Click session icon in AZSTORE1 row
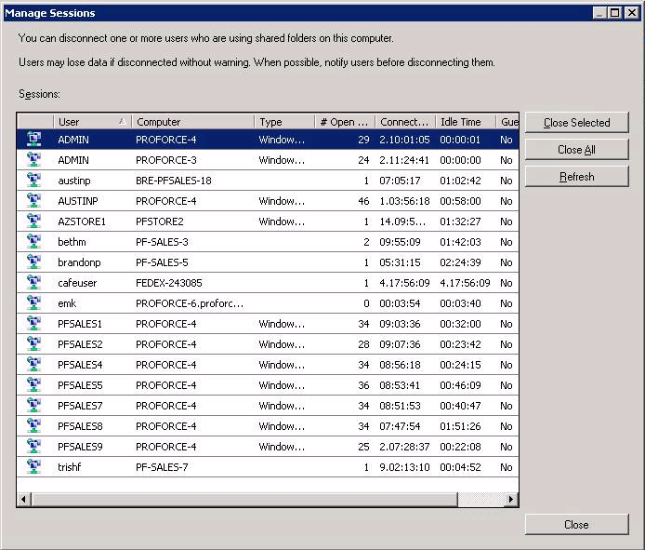This screenshot has height=550, width=645. pos(33,221)
